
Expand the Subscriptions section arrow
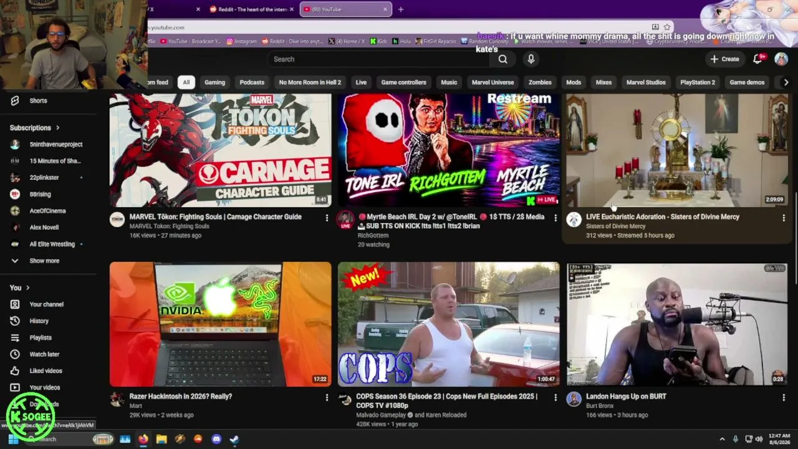click(x=58, y=128)
